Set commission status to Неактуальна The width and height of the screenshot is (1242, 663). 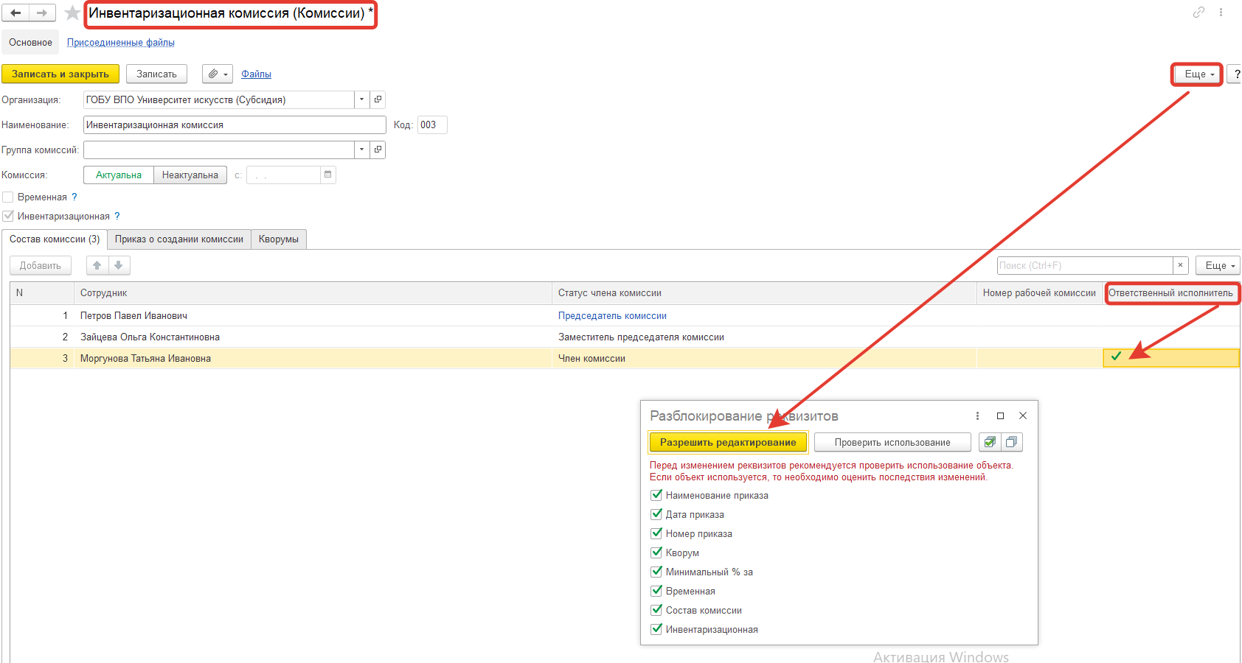[x=190, y=175]
